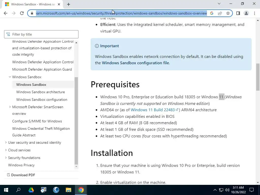Open Windows Sandbox configuration page
Image resolution: width=260 pixels, height=195 pixels.
point(42,100)
